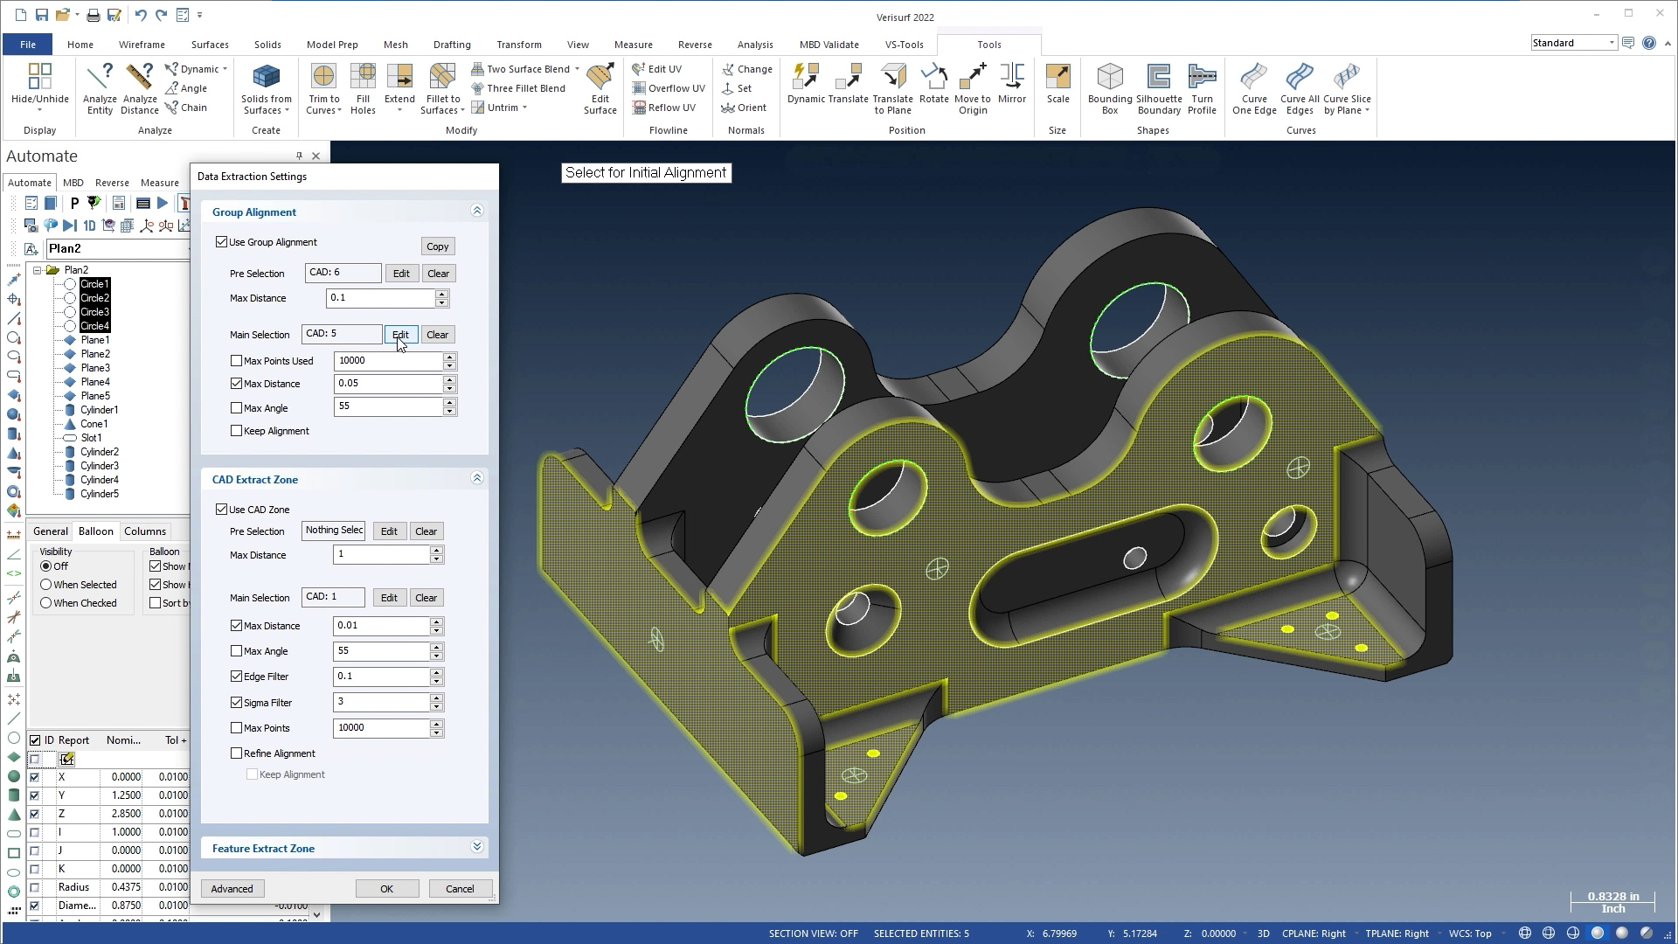Viewport: 1678px width, 944px height.
Task: Select Silhouette Boundary tool
Action: coord(1159,87)
